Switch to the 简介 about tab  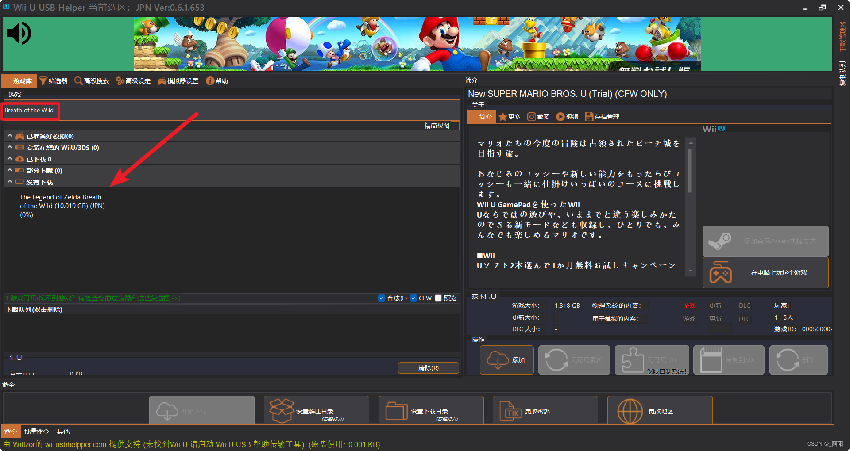(x=482, y=117)
